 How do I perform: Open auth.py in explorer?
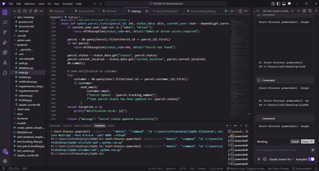pos(23,63)
